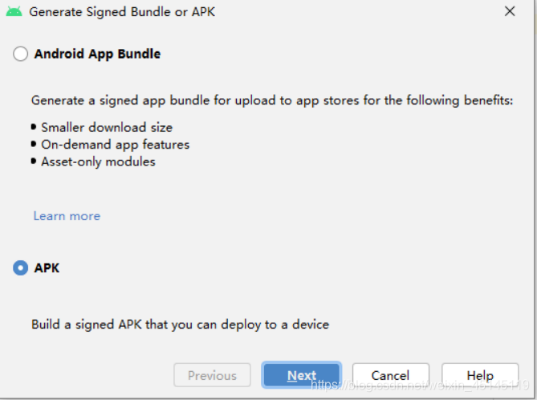This screenshot has height=400, width=537.
Task: Click the 'On-demand app features' bullet item
Action: [116, 145]
